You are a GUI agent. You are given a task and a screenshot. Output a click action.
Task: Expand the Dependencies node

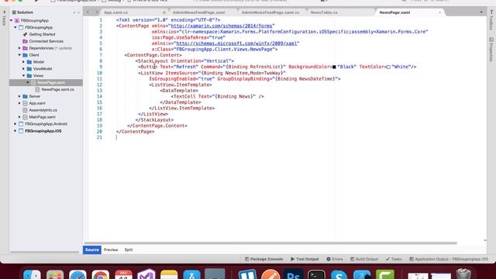19,48
